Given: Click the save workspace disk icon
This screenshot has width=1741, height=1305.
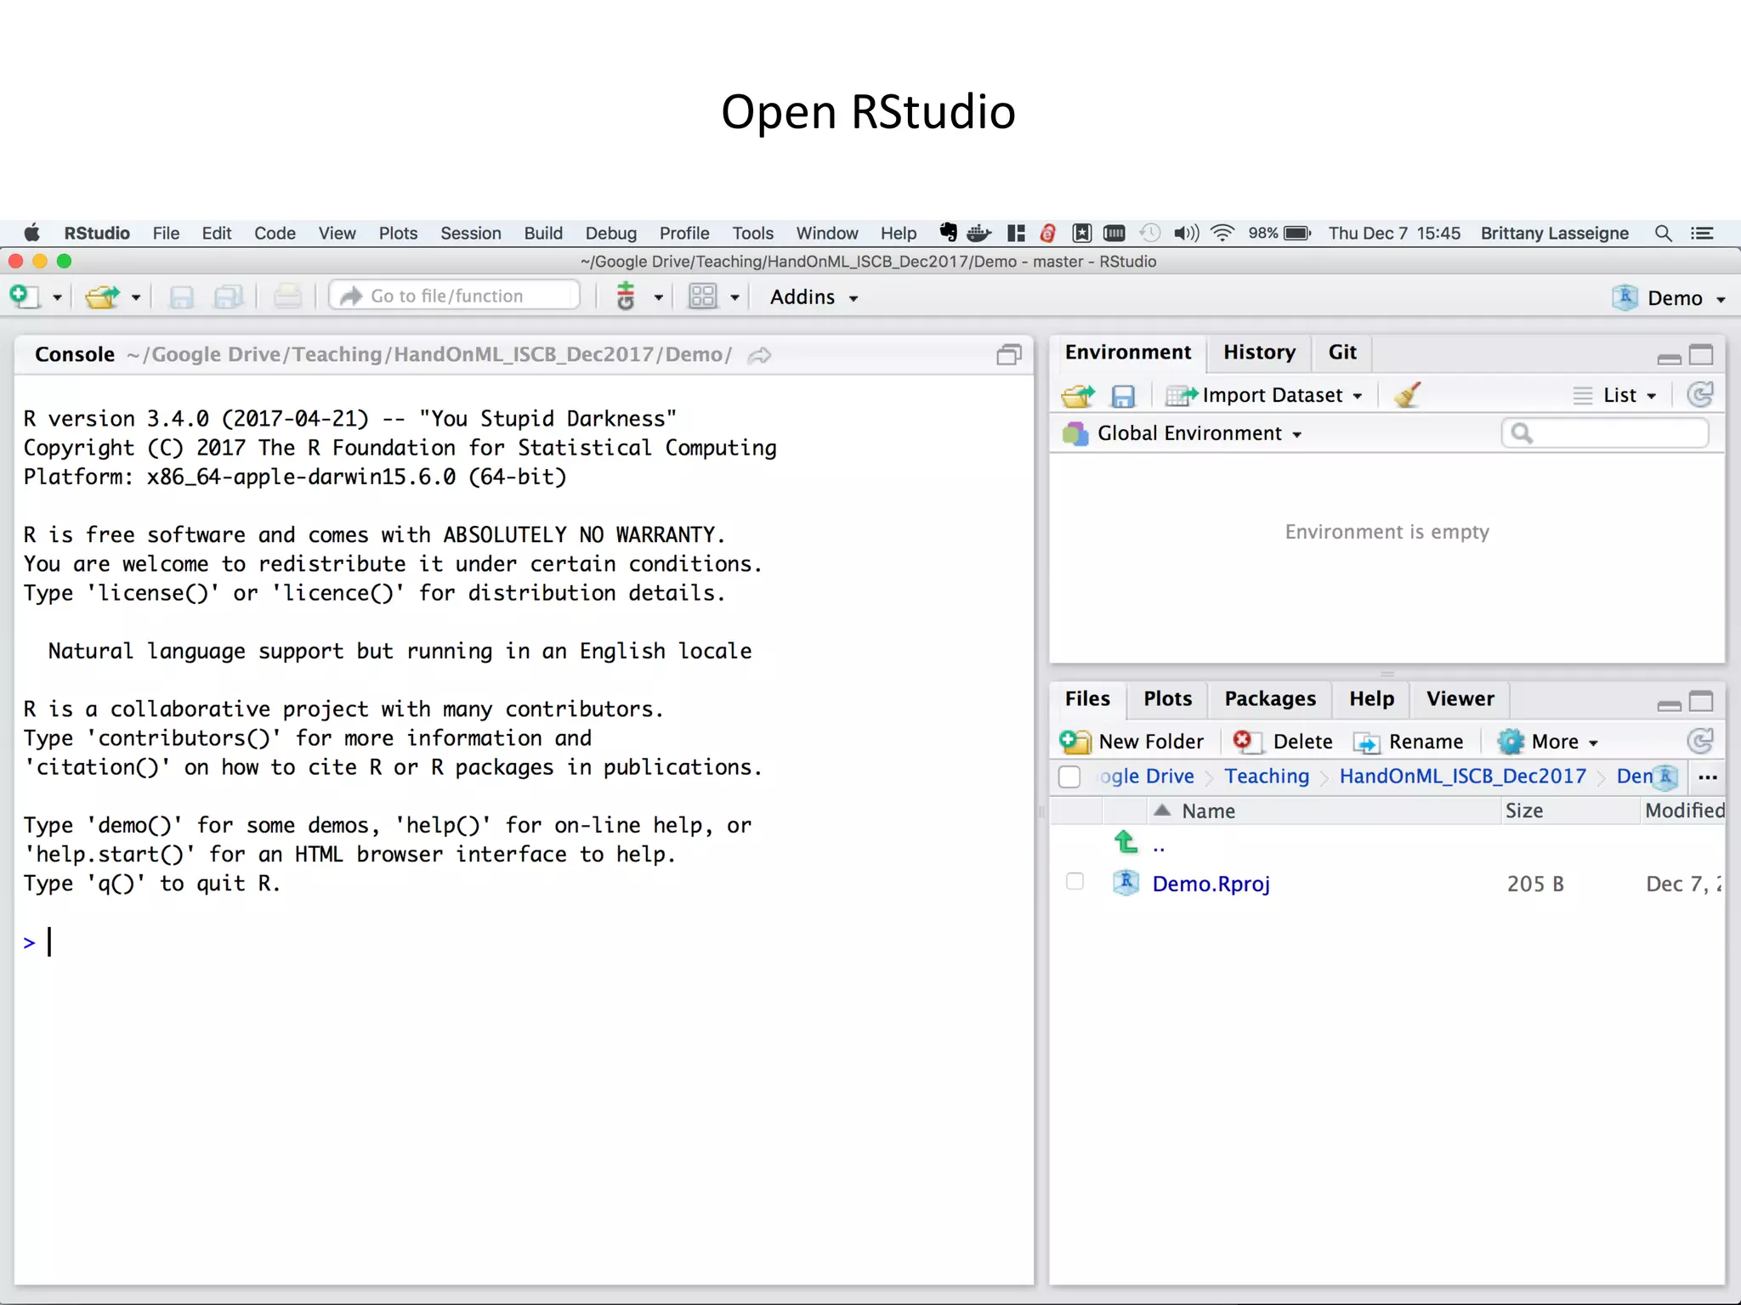Looking at the screenshot, I should [x=1123, y=396].
